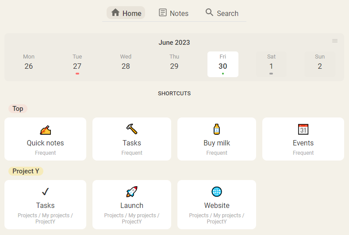Click the Website globe icon
The image size is (349, 235).
tap(217, 192)
